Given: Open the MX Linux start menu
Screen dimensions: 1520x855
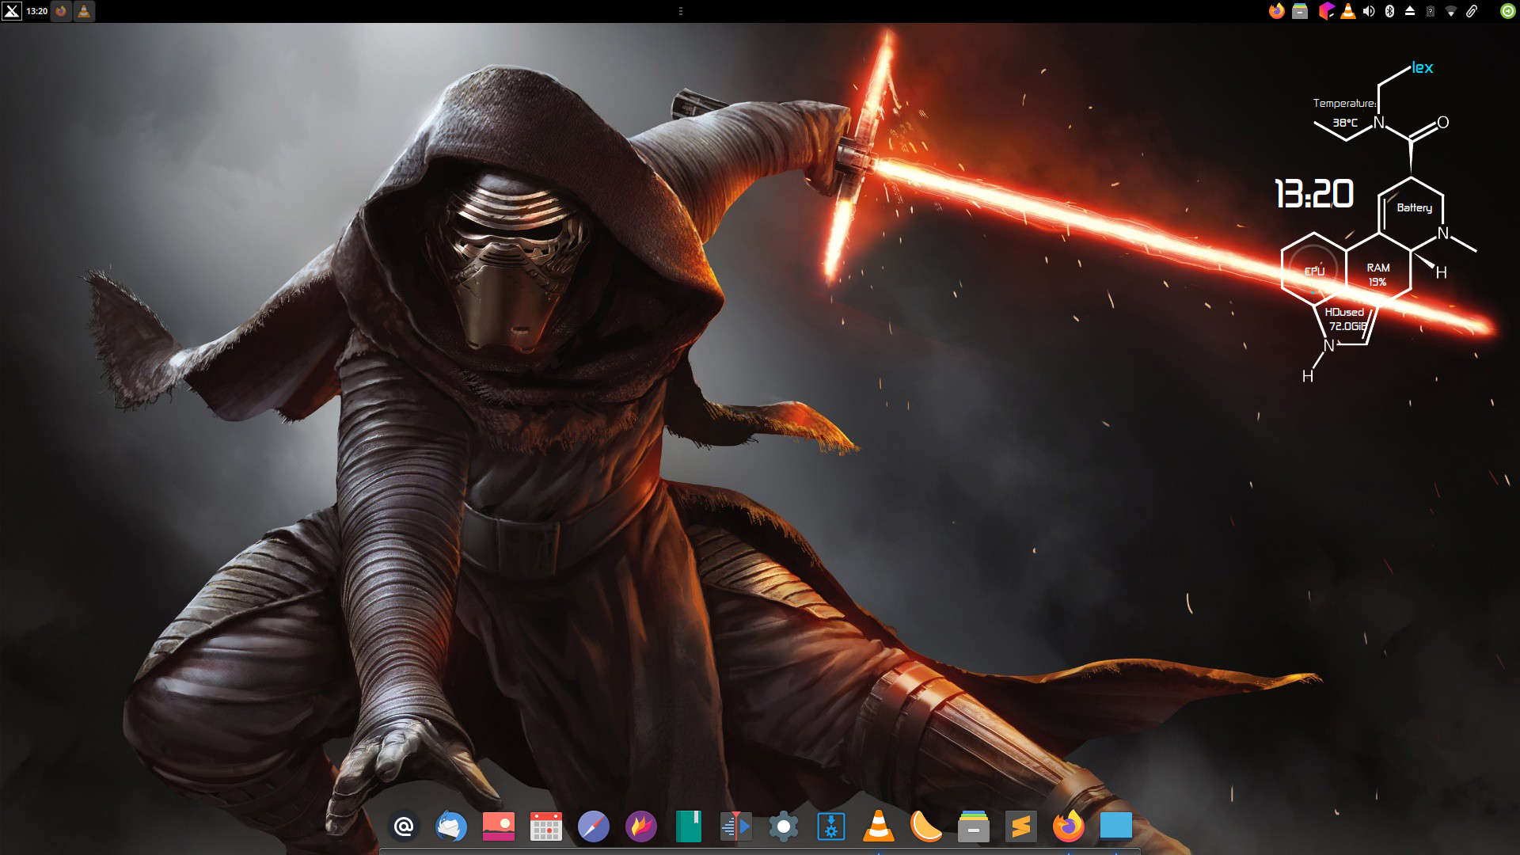Looking at the screenshot, I should pyautogui.click(x=12, y=11).
